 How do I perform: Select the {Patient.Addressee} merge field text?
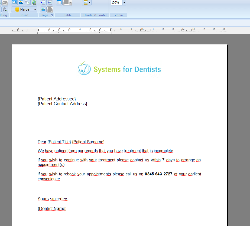[x=56, y=99]
